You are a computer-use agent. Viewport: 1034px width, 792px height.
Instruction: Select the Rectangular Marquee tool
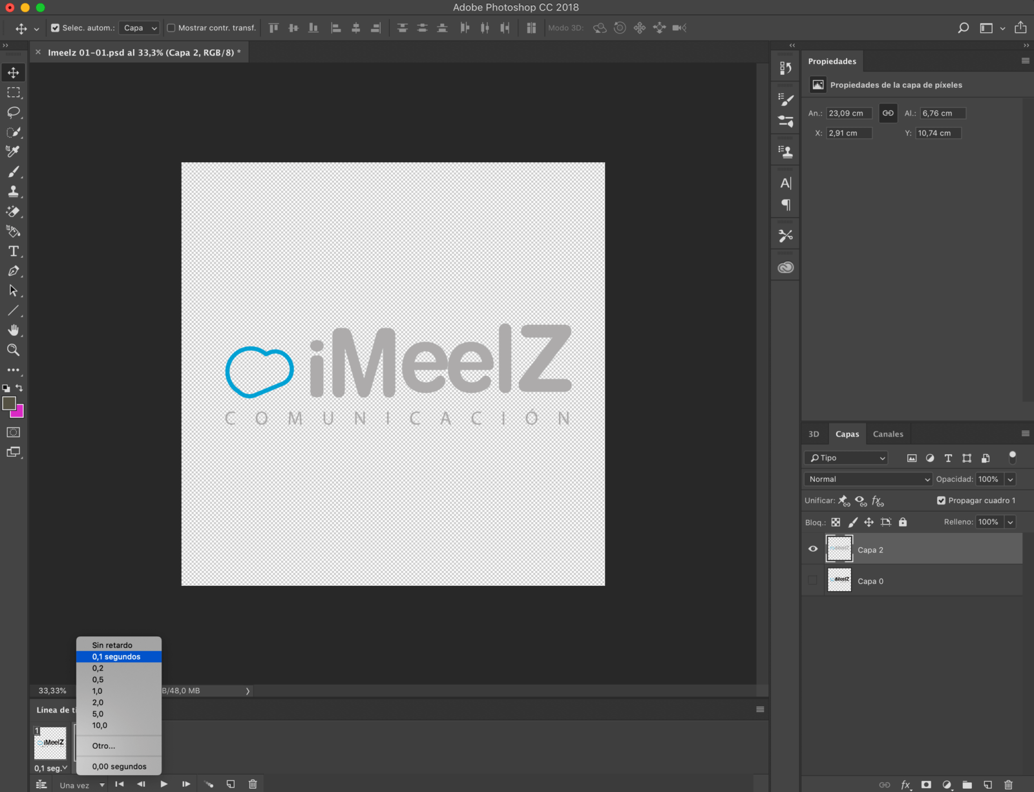(x=14, y=92)
